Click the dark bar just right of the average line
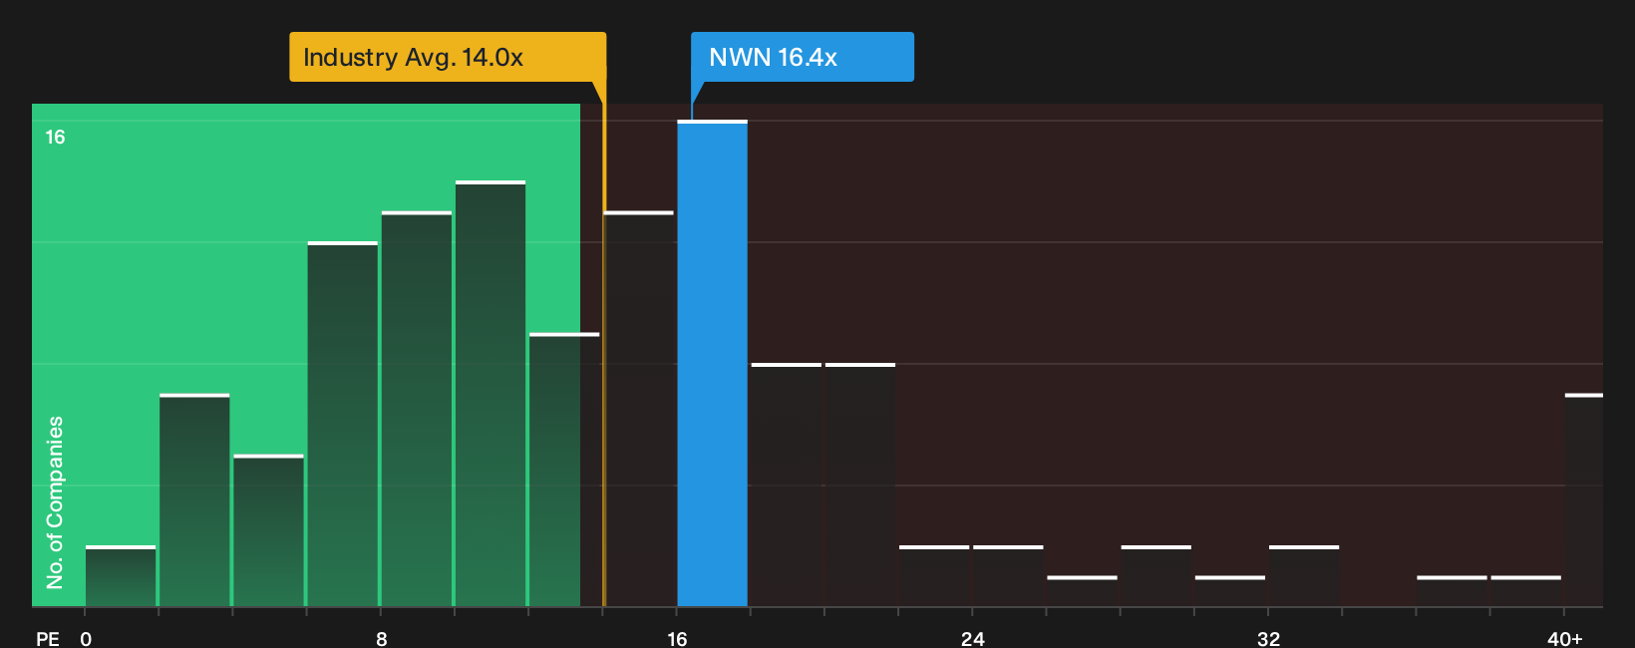Image resolution: width=1635 pixels, height=648 pixels. pos(639,409)
